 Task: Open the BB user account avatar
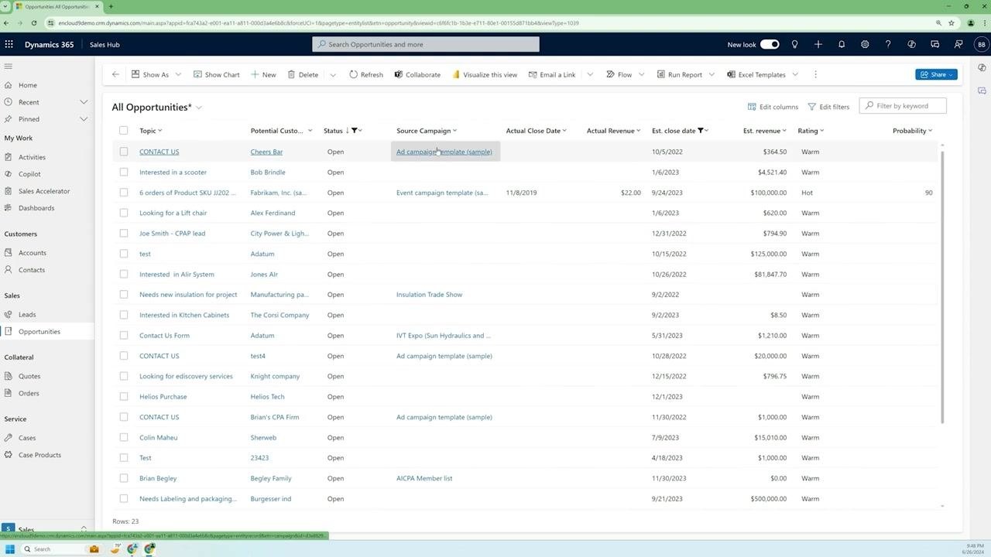[x=982, y=44]
